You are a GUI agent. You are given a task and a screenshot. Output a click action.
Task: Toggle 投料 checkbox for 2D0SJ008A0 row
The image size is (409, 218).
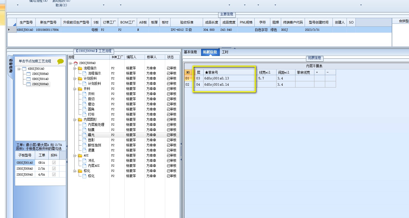pyautogui.click(x=54, y=169)
